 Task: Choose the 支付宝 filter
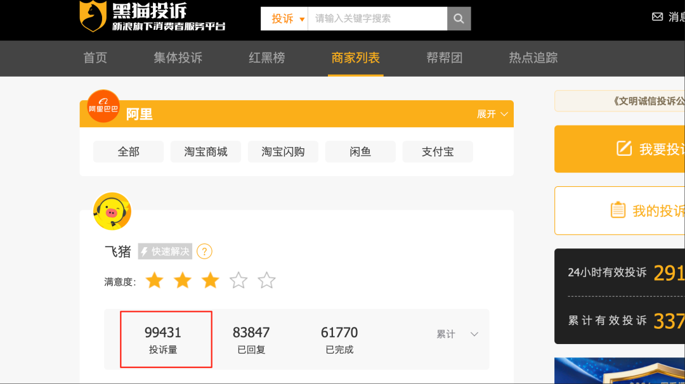[x=438, y=152]
